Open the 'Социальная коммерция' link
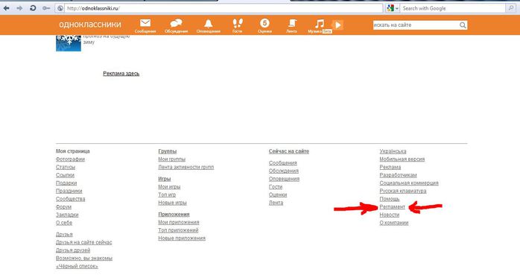 (409, 183)
